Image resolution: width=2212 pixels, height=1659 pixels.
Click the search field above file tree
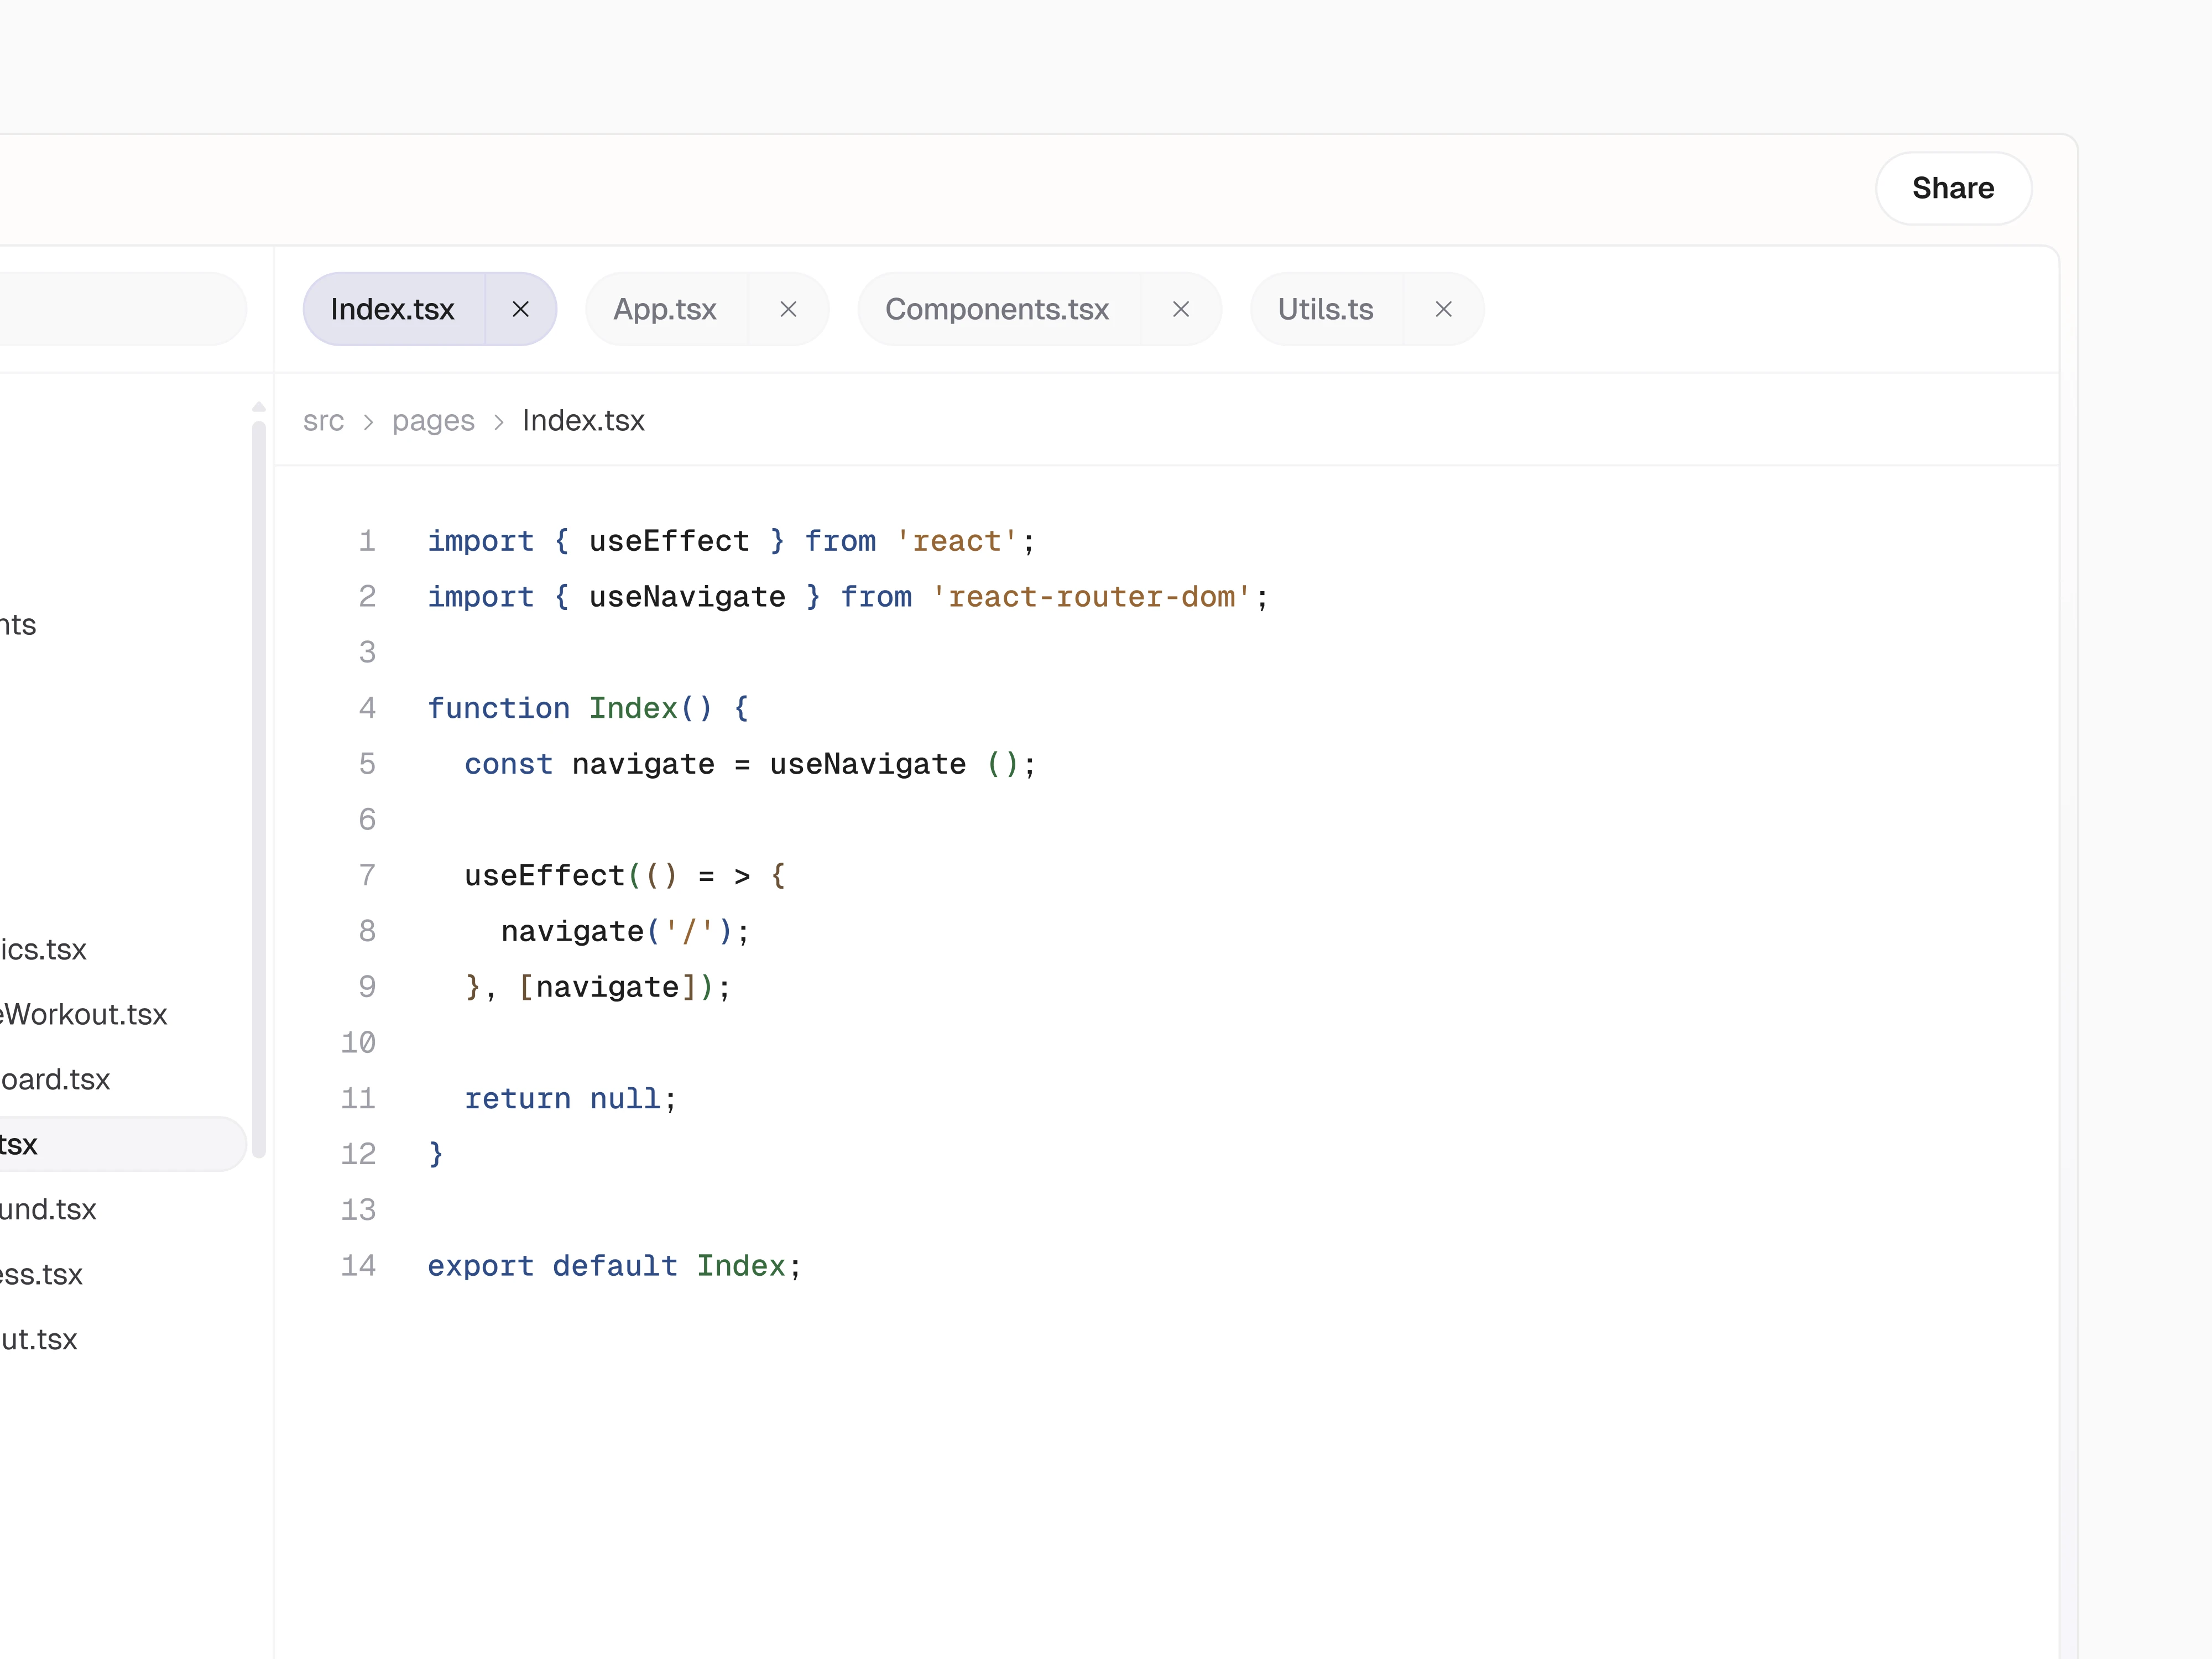pos(120,309)
